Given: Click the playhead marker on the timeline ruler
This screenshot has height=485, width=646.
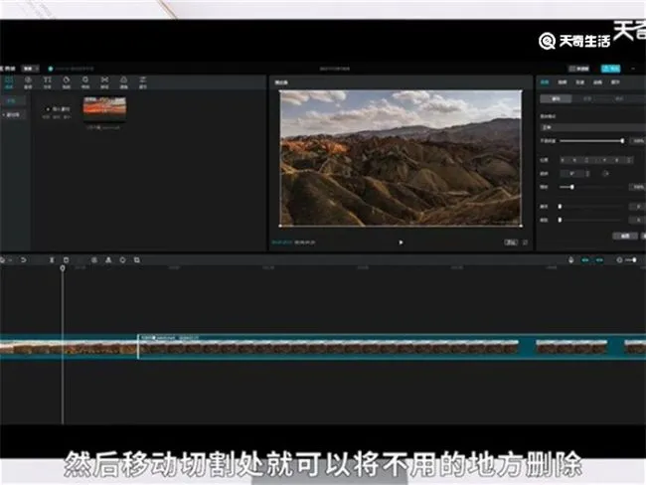Looking at the screenshot, I should coord(63,268).
